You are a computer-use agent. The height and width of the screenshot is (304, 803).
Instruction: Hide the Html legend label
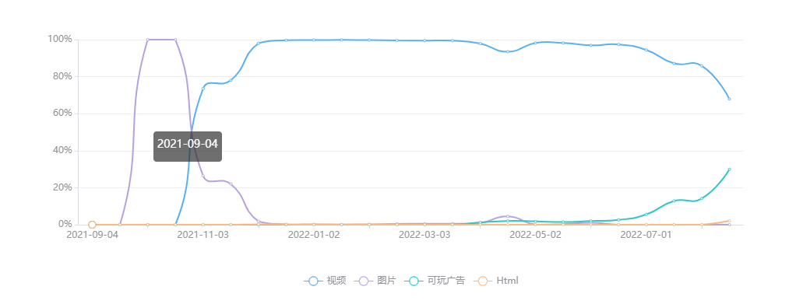pyautogui.click(x=508, y=281)
